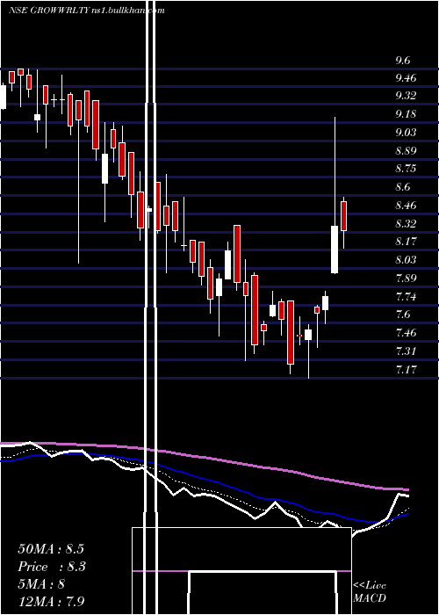Image resolution: width=439 pixels, height=615 pixels.
Task: Click the 9.46 price axis label
Action: point(406,78)
